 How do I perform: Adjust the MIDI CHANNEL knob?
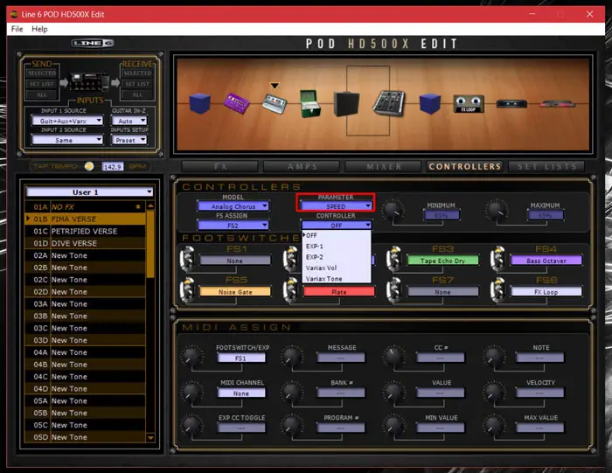point(191,391)
